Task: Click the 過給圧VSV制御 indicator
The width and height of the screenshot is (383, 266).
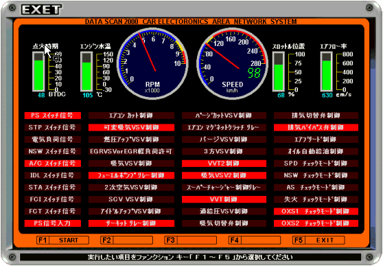Action: pyautogui.click(x=224, y=212)
